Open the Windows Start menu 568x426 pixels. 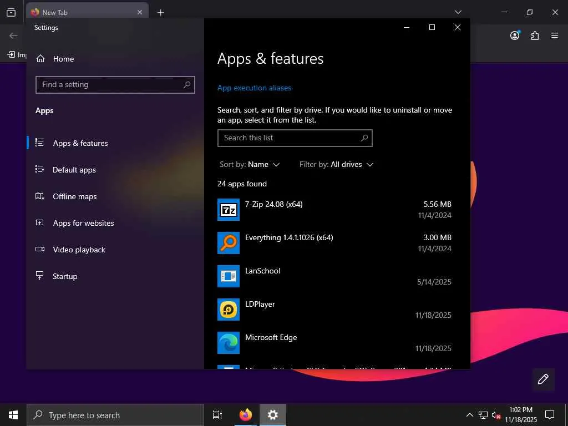[13, 415]
